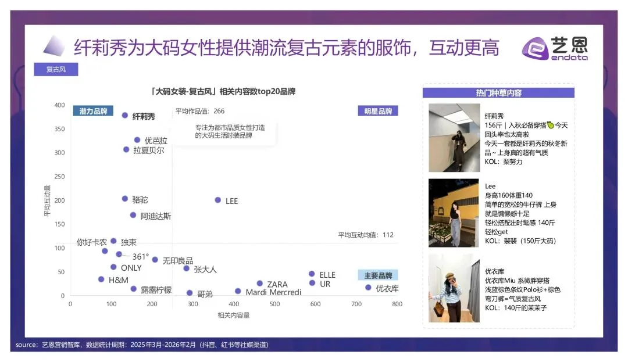Screen dimensions: 628x362
Task: Click the UR data point
Action: [312, 283]
